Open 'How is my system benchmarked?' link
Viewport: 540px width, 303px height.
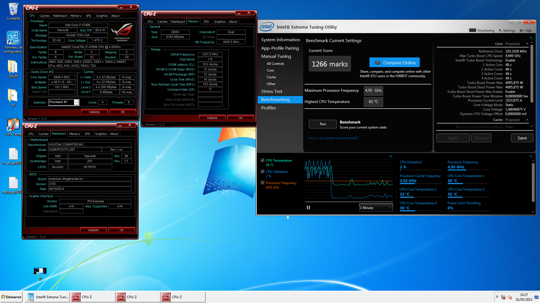(x=333, y=138)
